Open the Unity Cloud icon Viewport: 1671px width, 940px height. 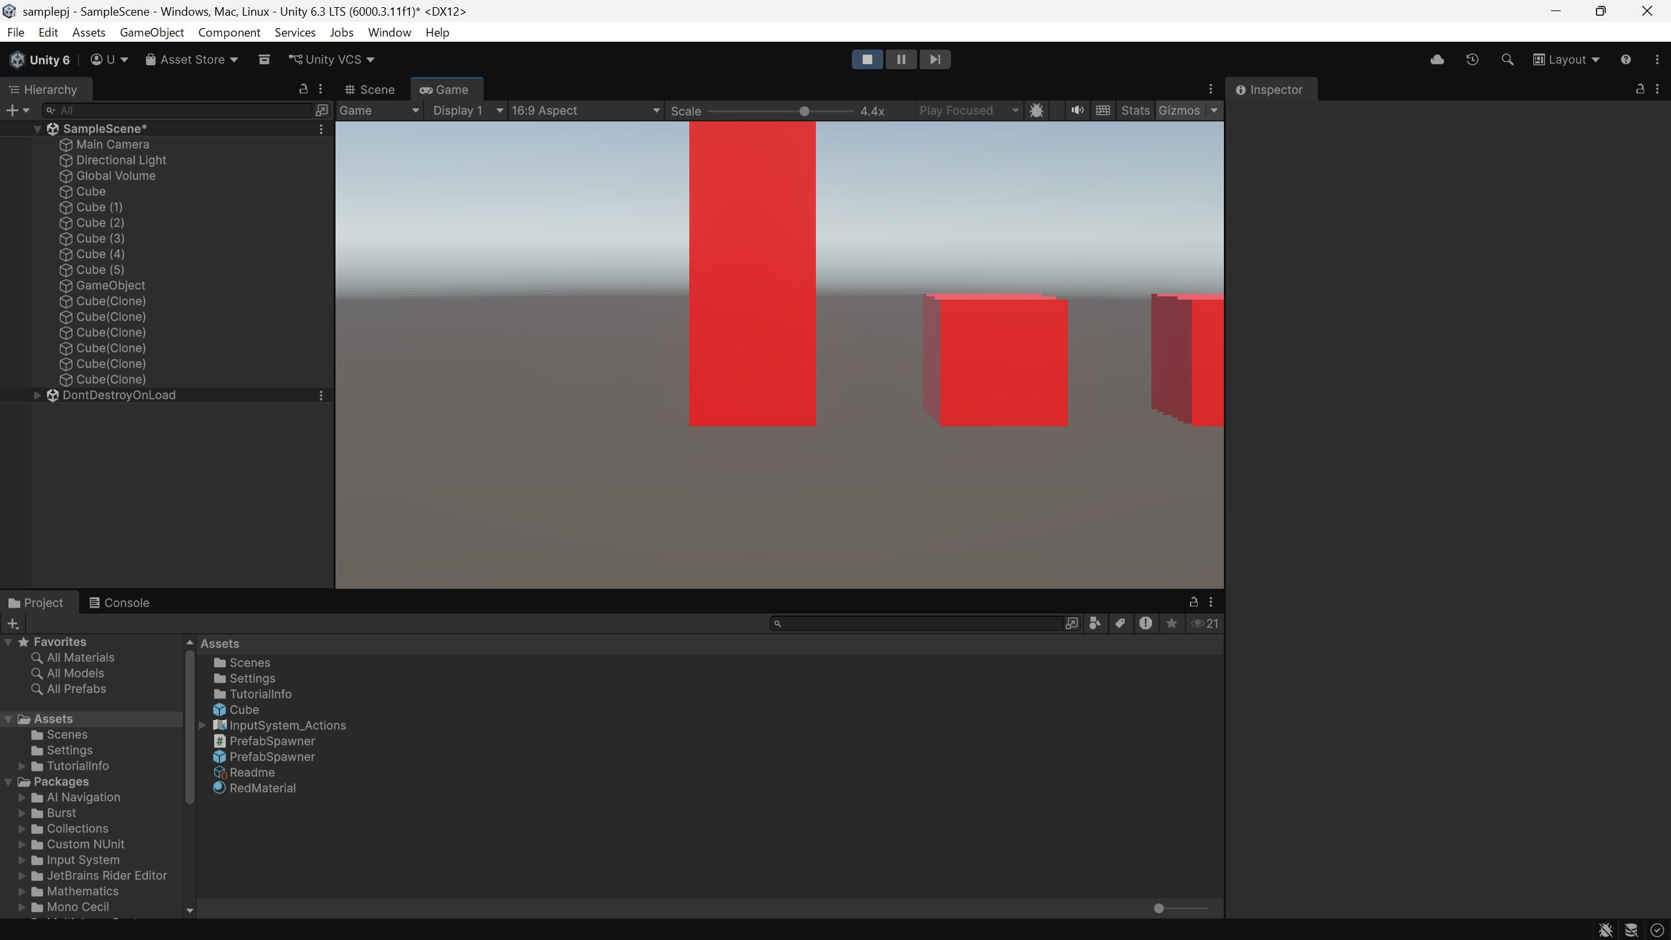coord(1437,59)
